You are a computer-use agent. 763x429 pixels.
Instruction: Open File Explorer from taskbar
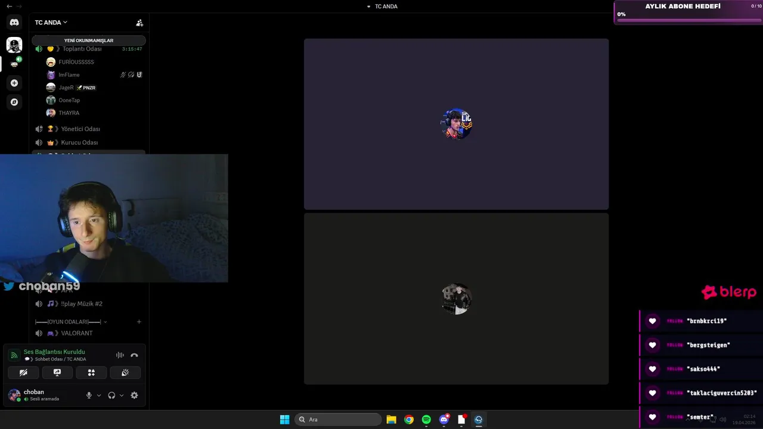[391, 419]
